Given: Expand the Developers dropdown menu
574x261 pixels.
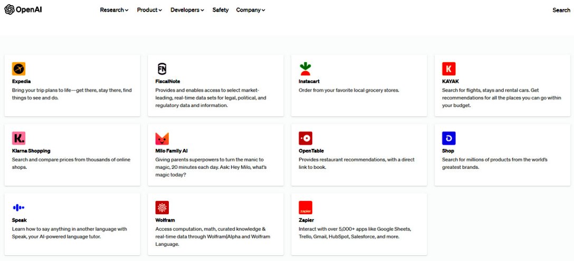Looking at the screenshot, I should [x=187, y=10].
